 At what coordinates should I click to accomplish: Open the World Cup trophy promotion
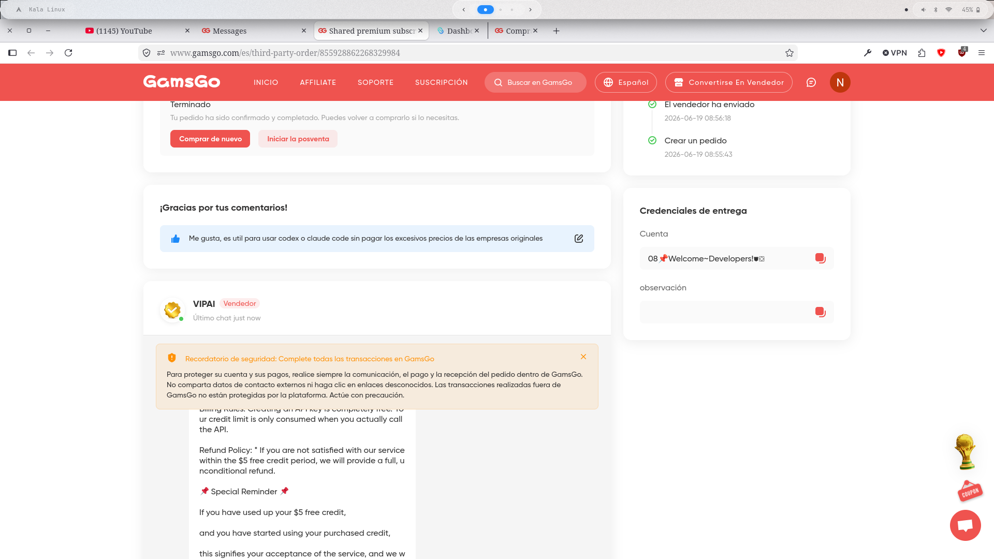965,452
